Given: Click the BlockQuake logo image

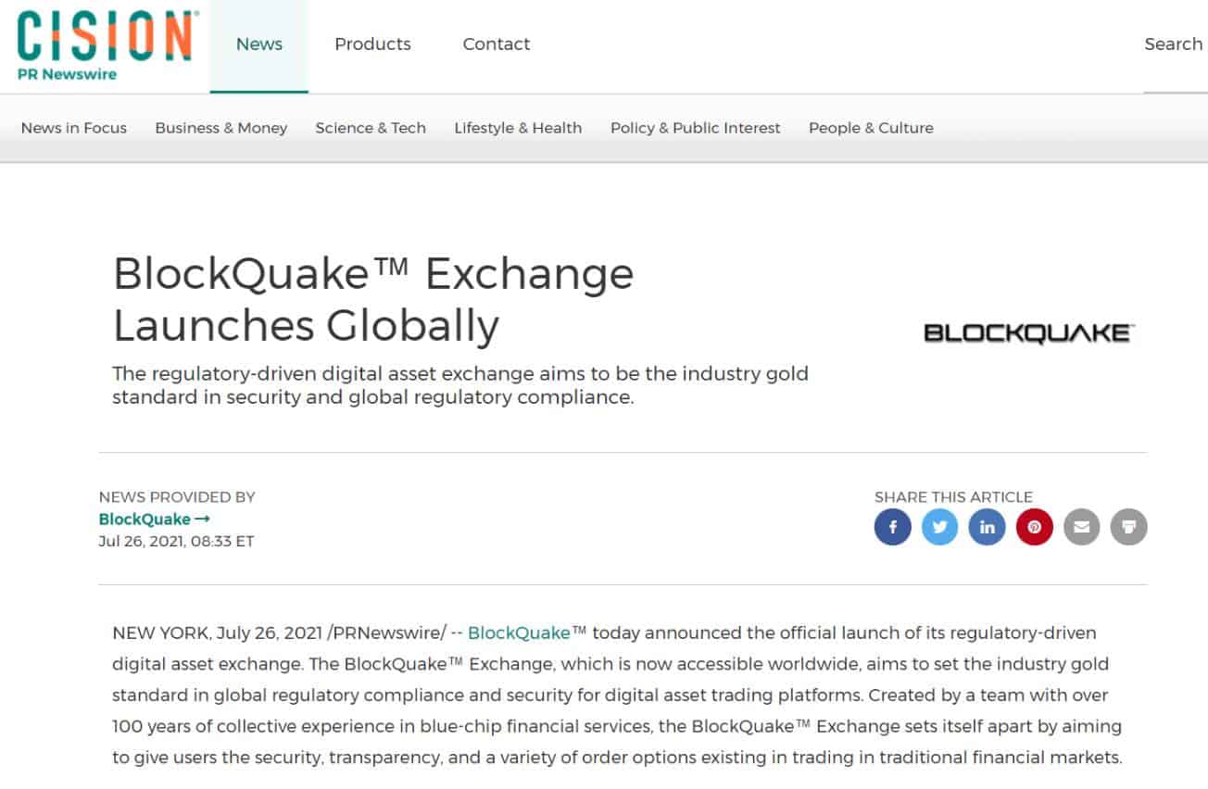Looking at the screenshot, I should pos(1029,333).
